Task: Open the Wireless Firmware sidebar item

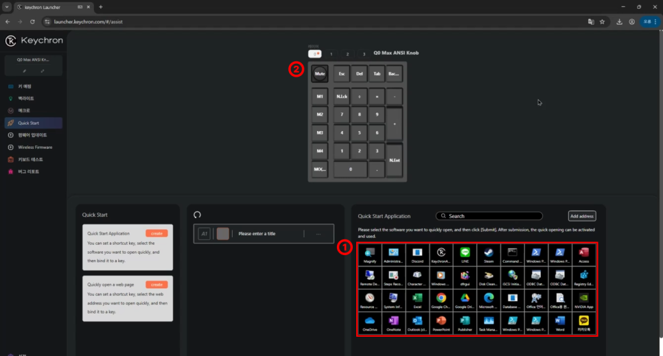Action: pyautogui.click(x=34, y=147)
